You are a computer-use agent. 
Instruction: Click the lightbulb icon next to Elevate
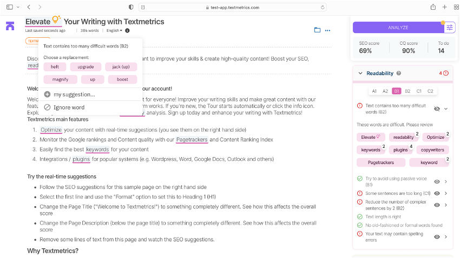56,19
